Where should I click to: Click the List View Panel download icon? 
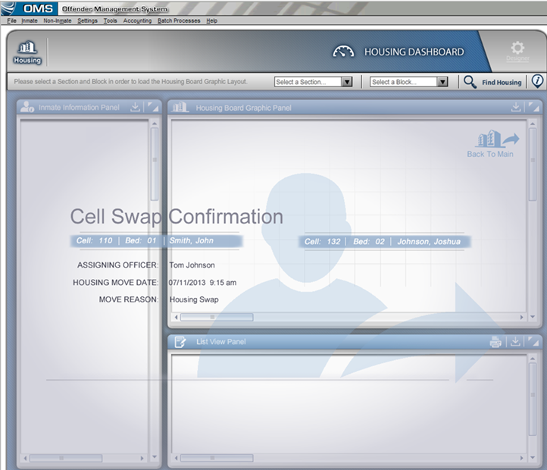[x=515, y=343]
